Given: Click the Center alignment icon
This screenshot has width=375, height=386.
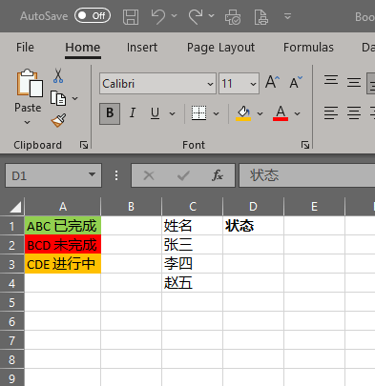Looking at the screenshot, I should tap(354, 113).
